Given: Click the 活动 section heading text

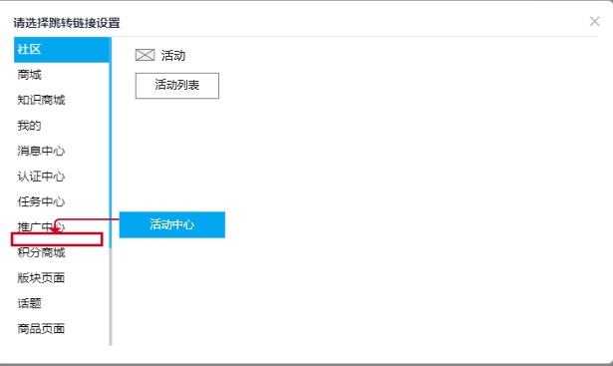Looking at the screenshot, I should click(173, 56).
